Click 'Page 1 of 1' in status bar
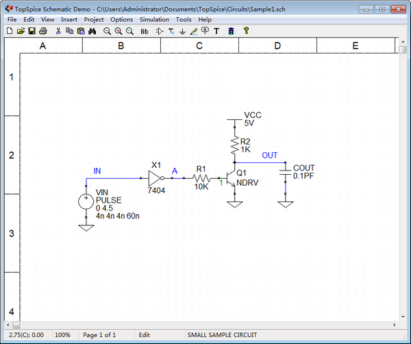 point(99,335)
